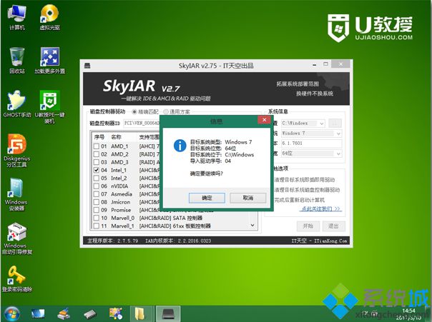Check the 05 Intel_2 driver checkbox
Screen dimensions: 432x322
(96, 178)
